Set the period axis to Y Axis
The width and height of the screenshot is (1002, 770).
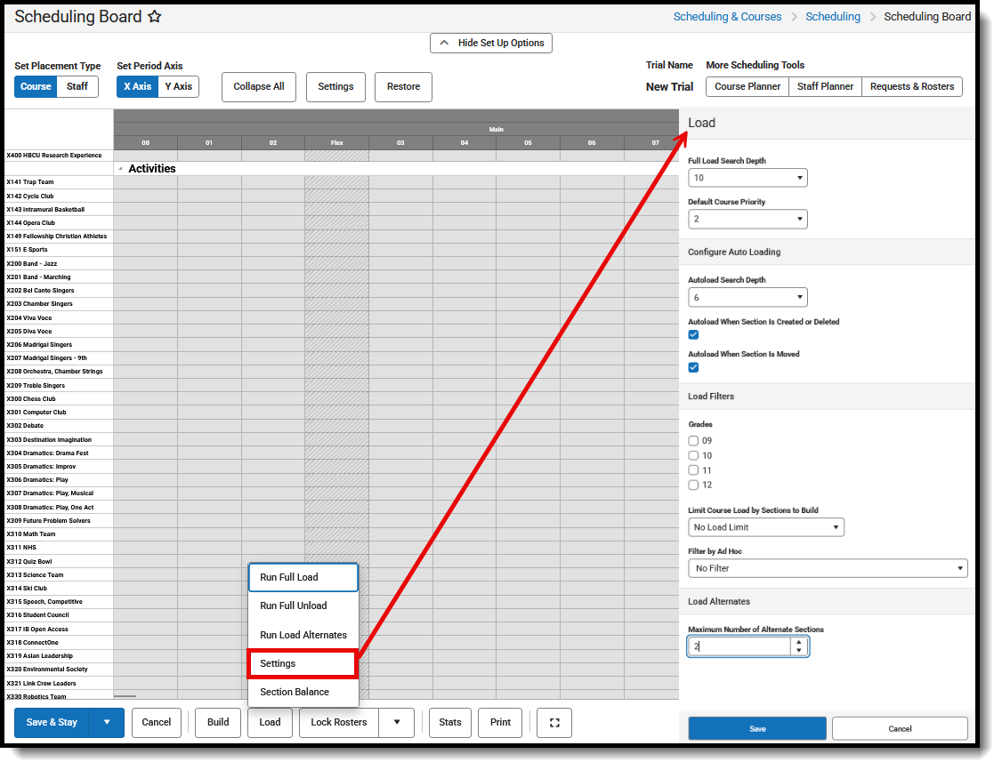(178, 86)
